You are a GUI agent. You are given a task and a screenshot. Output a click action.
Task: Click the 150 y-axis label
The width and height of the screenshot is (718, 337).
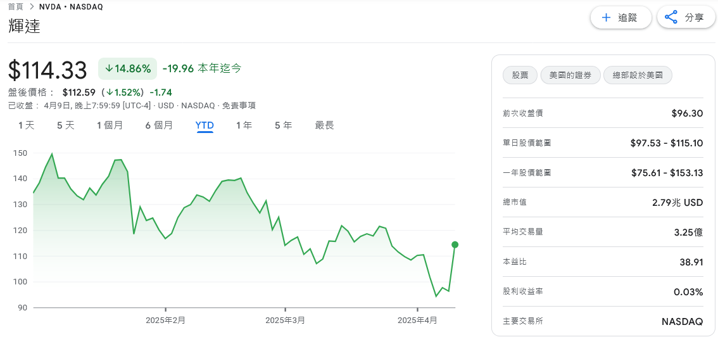[21, 153]
